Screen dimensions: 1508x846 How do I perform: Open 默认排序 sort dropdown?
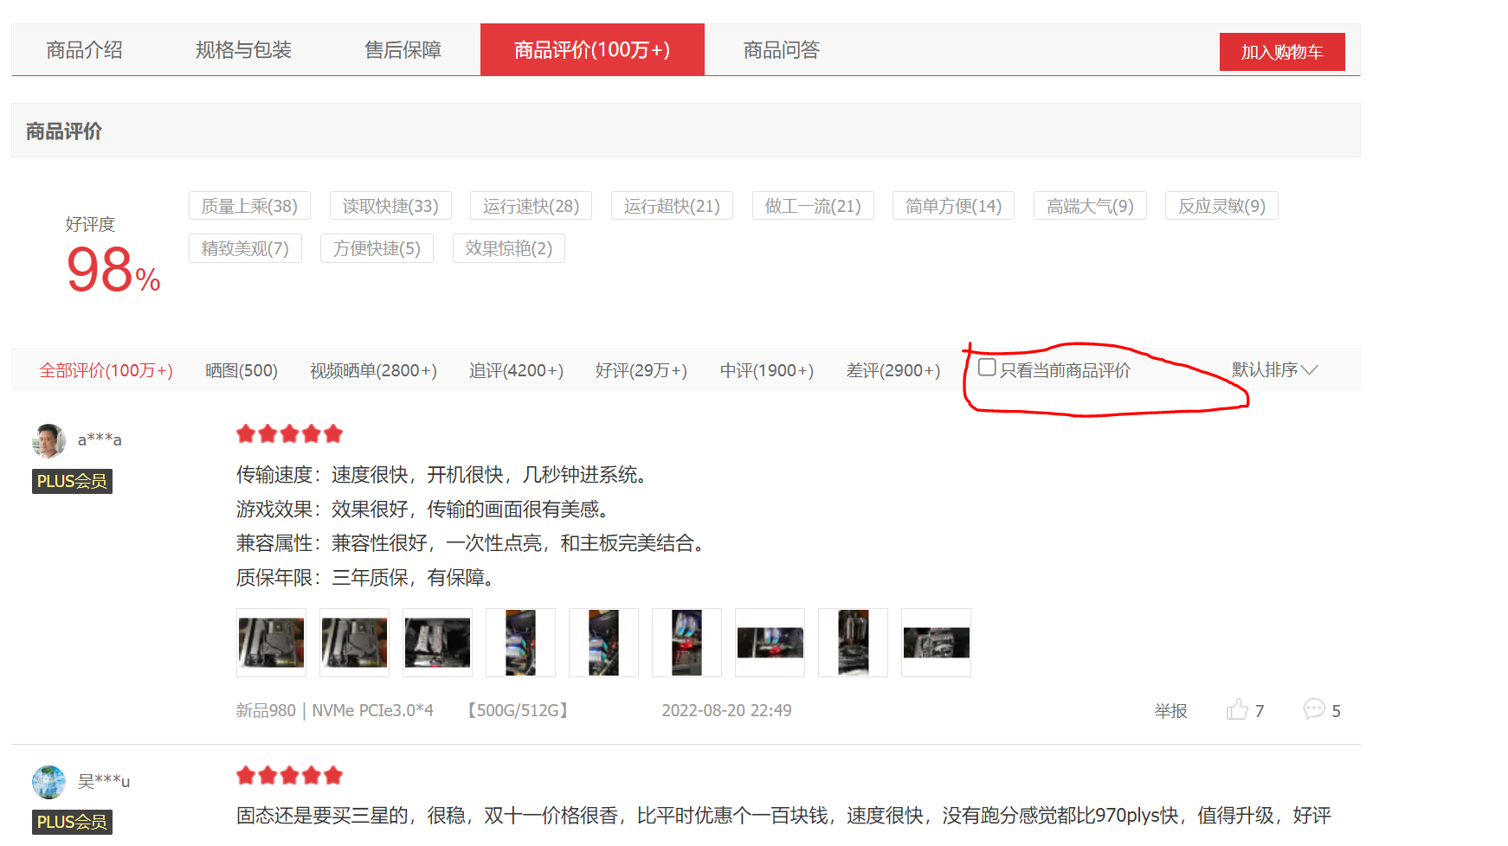[x=1274, y=369]
